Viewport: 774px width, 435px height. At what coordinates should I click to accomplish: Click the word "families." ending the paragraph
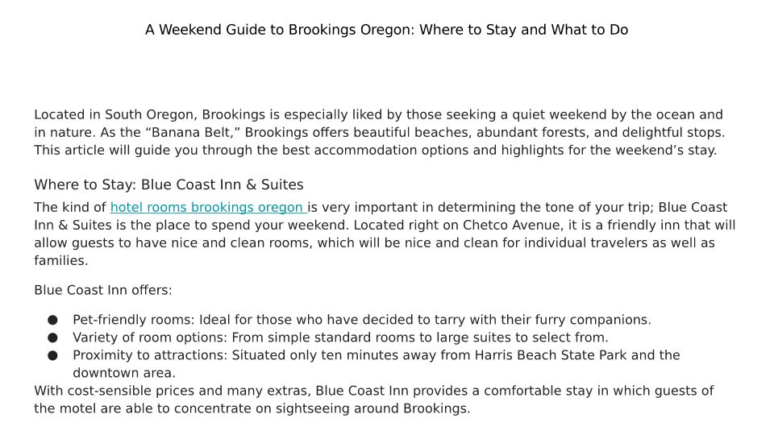click(x=60, y=261)
